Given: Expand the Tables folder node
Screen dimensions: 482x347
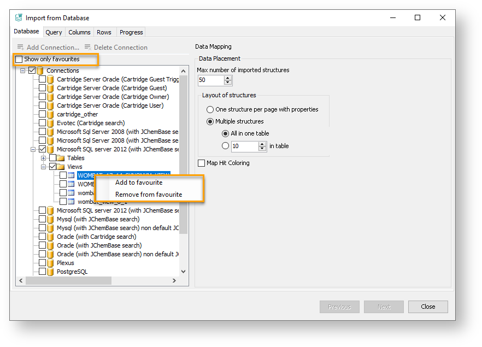Looking at the screenshot, I should (x=44, y=158).
